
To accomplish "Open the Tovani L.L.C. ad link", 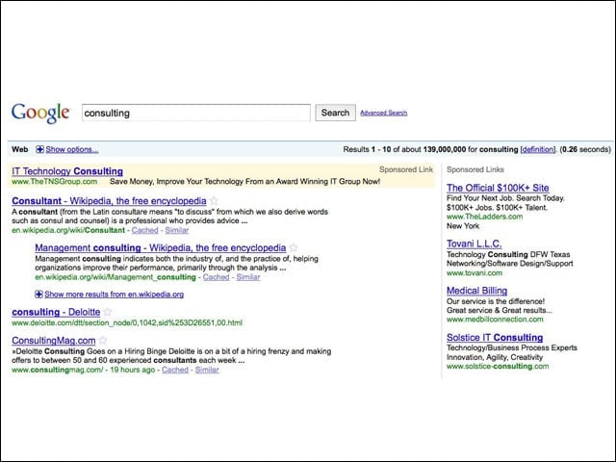I will (x=475, y=244).
